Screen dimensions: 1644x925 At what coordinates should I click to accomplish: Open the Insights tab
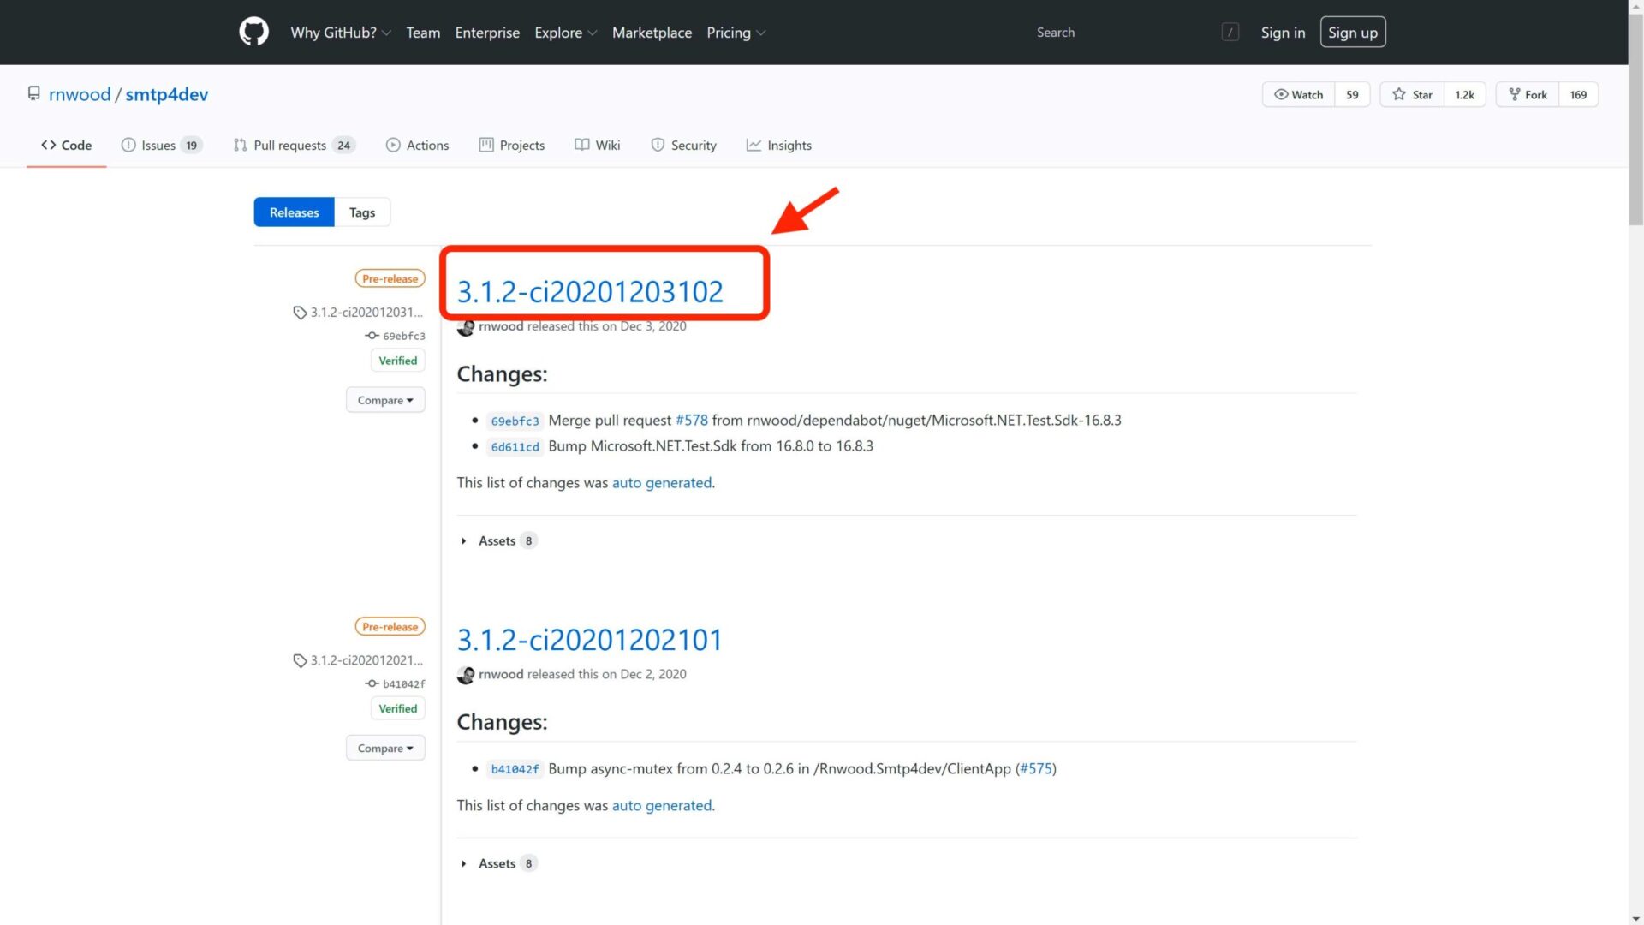779,145
